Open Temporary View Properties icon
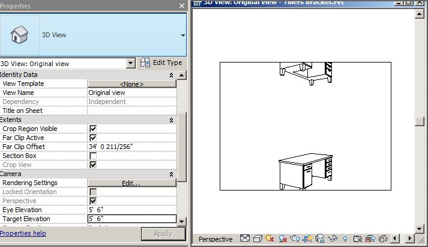Screen dimensions: 428x247 click(358, 239)
